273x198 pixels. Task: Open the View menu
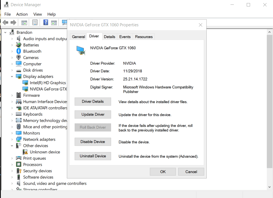click(x=37, y=14)
